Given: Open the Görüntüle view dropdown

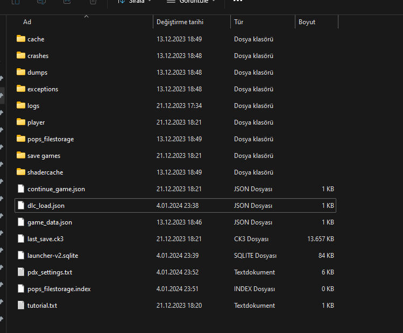Looking at the screenshot, I should pos(192,2).
